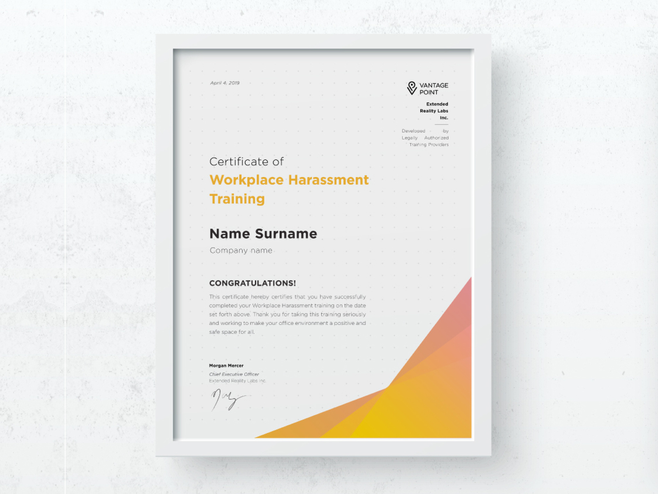Click 'Extended Reality Labs Inc.' under the logo
Viewport: 658px width, 494px height.
434,111
